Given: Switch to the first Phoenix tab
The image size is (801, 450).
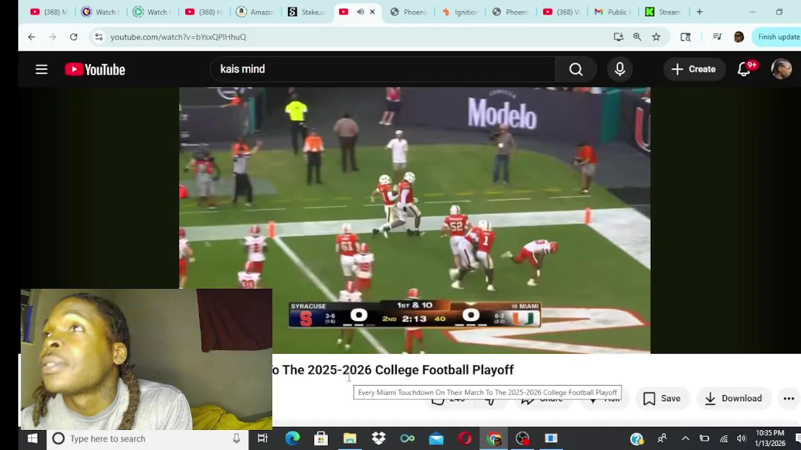Looking at the screenshot, I should pyautogui.click(x=408, y=12).
